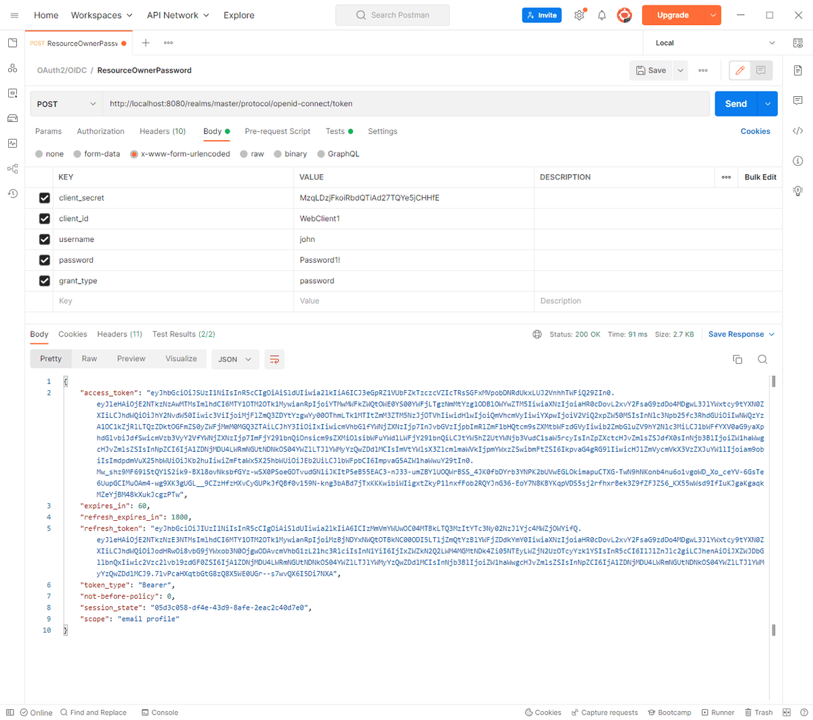Uncheck the client_secret body parameter
The height and width of the screenshot is (720, 813).
[44, 198]
